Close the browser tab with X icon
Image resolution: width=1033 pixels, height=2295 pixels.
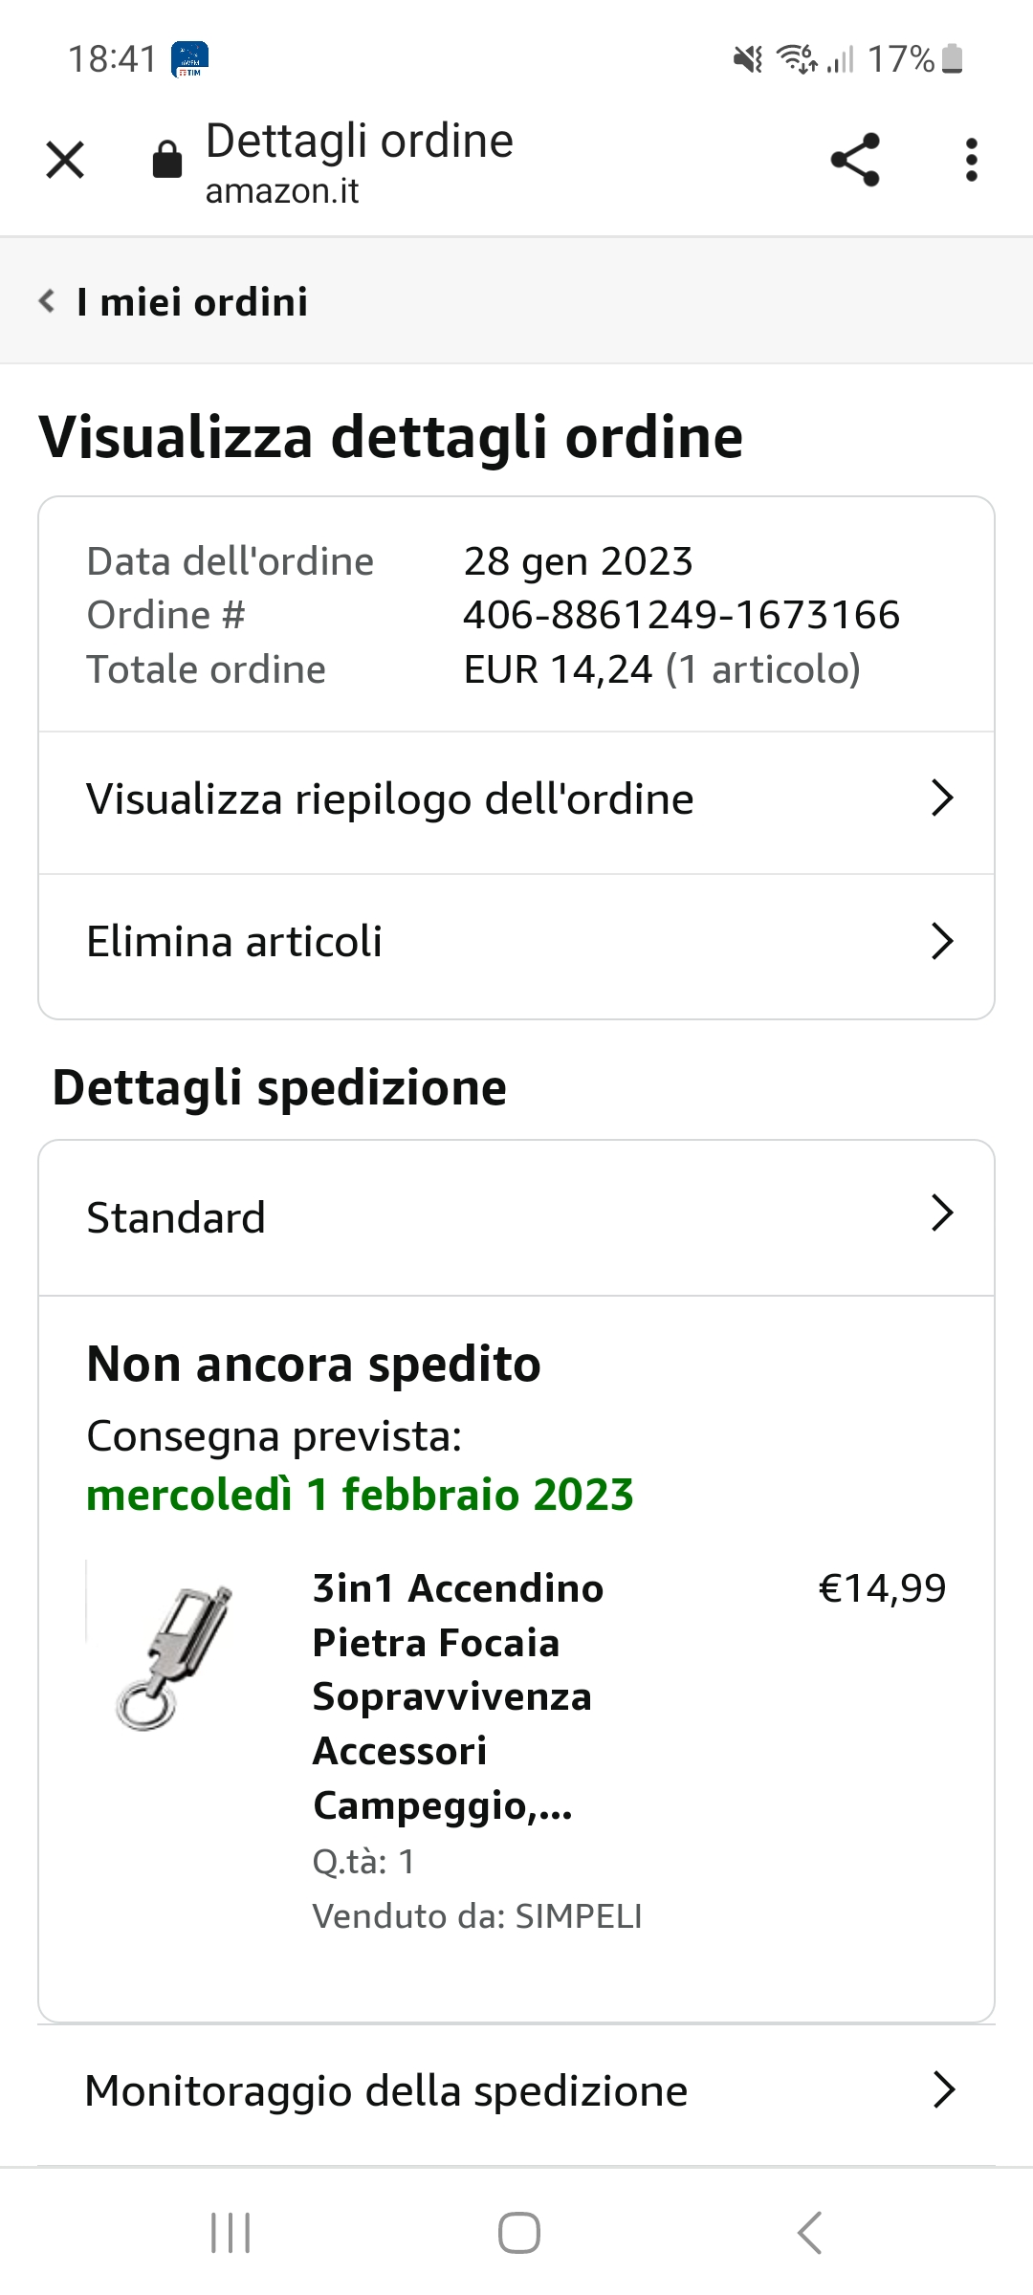(x=65, y=160)
